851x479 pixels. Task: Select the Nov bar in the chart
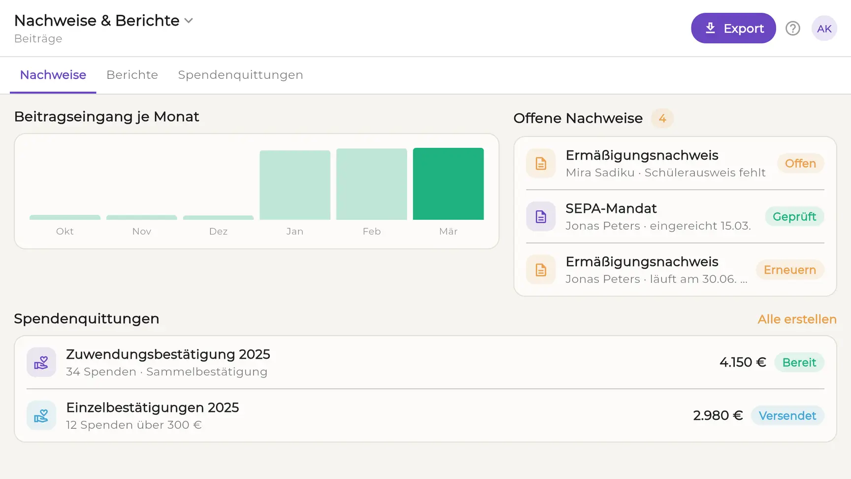141,217
